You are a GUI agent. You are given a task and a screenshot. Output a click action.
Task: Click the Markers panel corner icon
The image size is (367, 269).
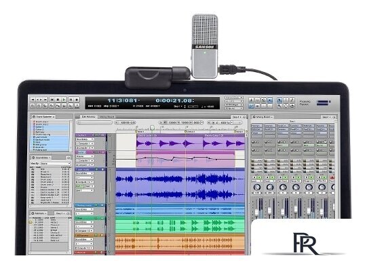click(x=68, y=213)
